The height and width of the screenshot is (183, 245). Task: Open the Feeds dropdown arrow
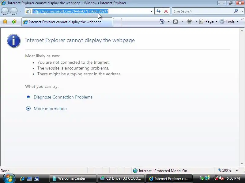182,21
